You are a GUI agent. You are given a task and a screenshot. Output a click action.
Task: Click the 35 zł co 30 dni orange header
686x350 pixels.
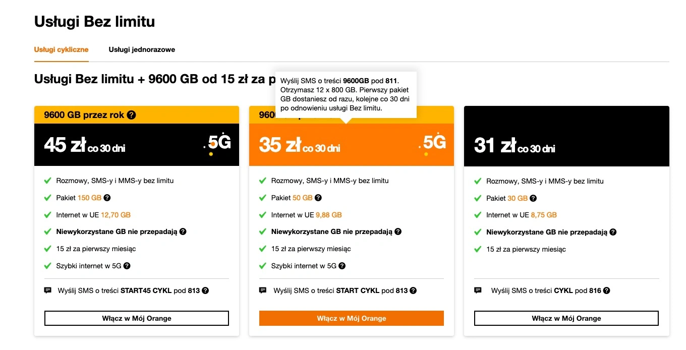(x=352, y=145)
